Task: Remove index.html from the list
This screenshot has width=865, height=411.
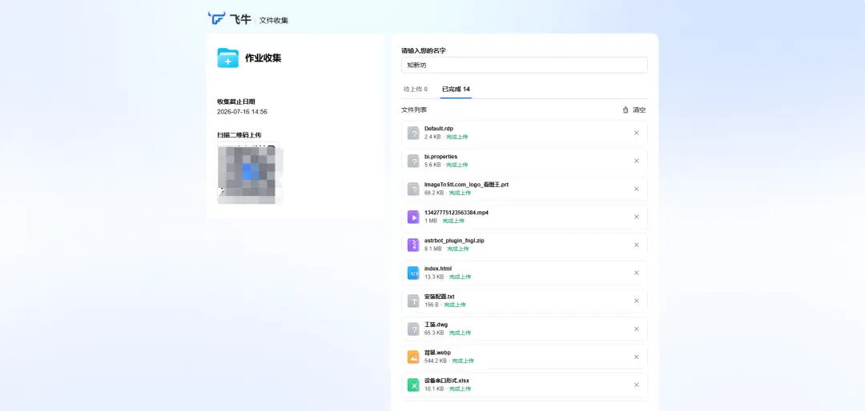Action: tap(636, 273)
